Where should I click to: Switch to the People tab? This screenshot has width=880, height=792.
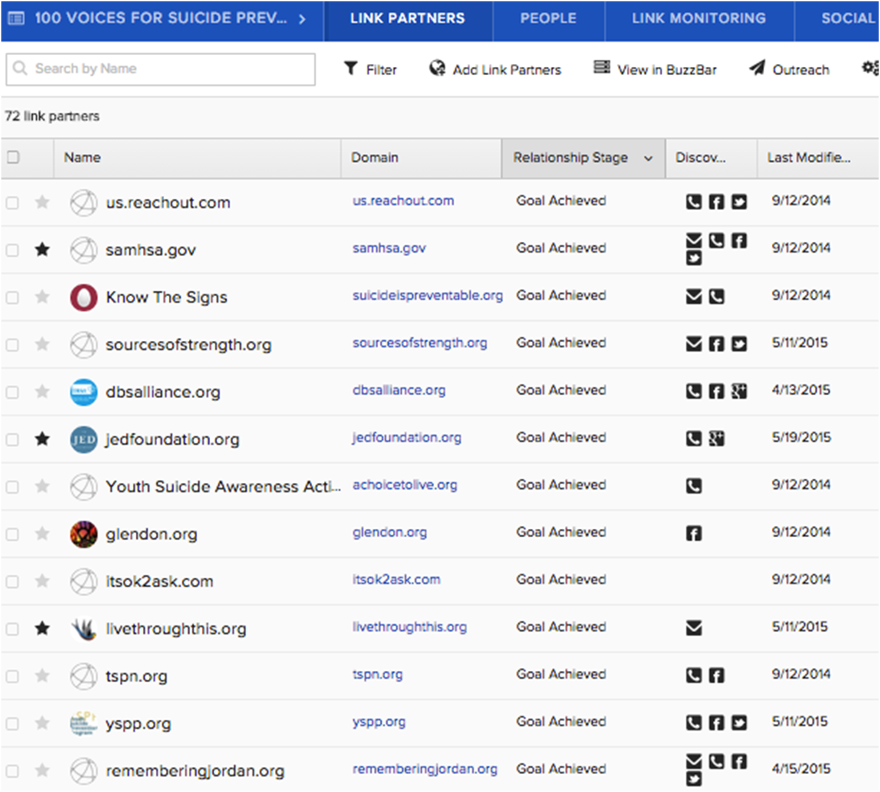click(548, 19)
